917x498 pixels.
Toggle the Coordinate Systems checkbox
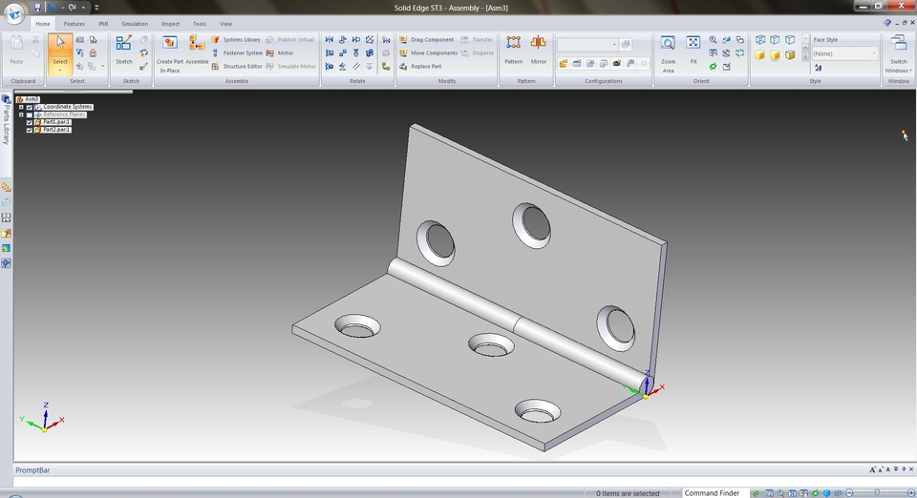coord(30,108)
